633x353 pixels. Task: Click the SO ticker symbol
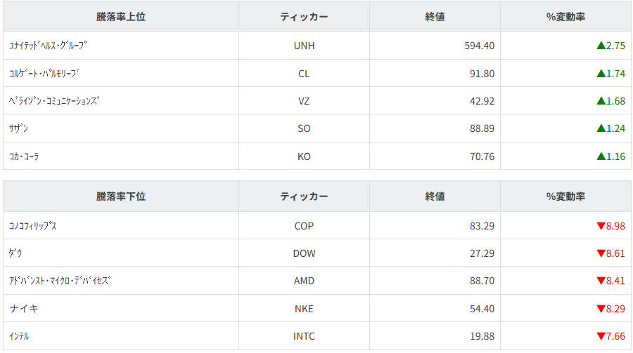tap(304, 128)
